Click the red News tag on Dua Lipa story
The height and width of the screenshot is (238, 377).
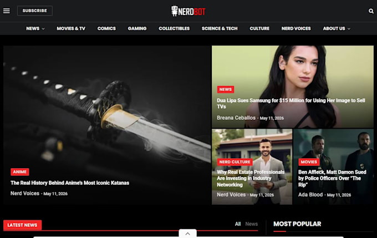(x=225, y=89)
